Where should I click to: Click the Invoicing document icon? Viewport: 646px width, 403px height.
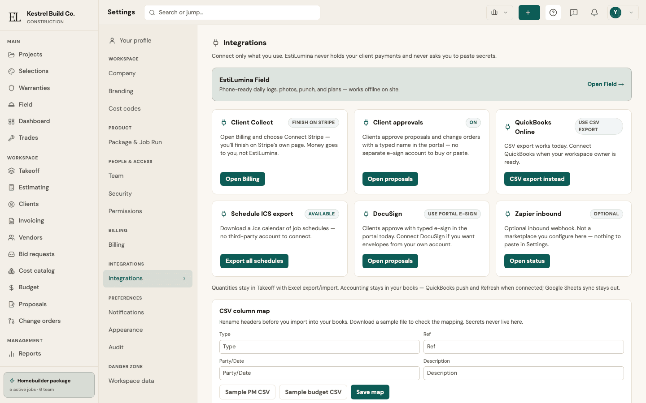[12, 221]
